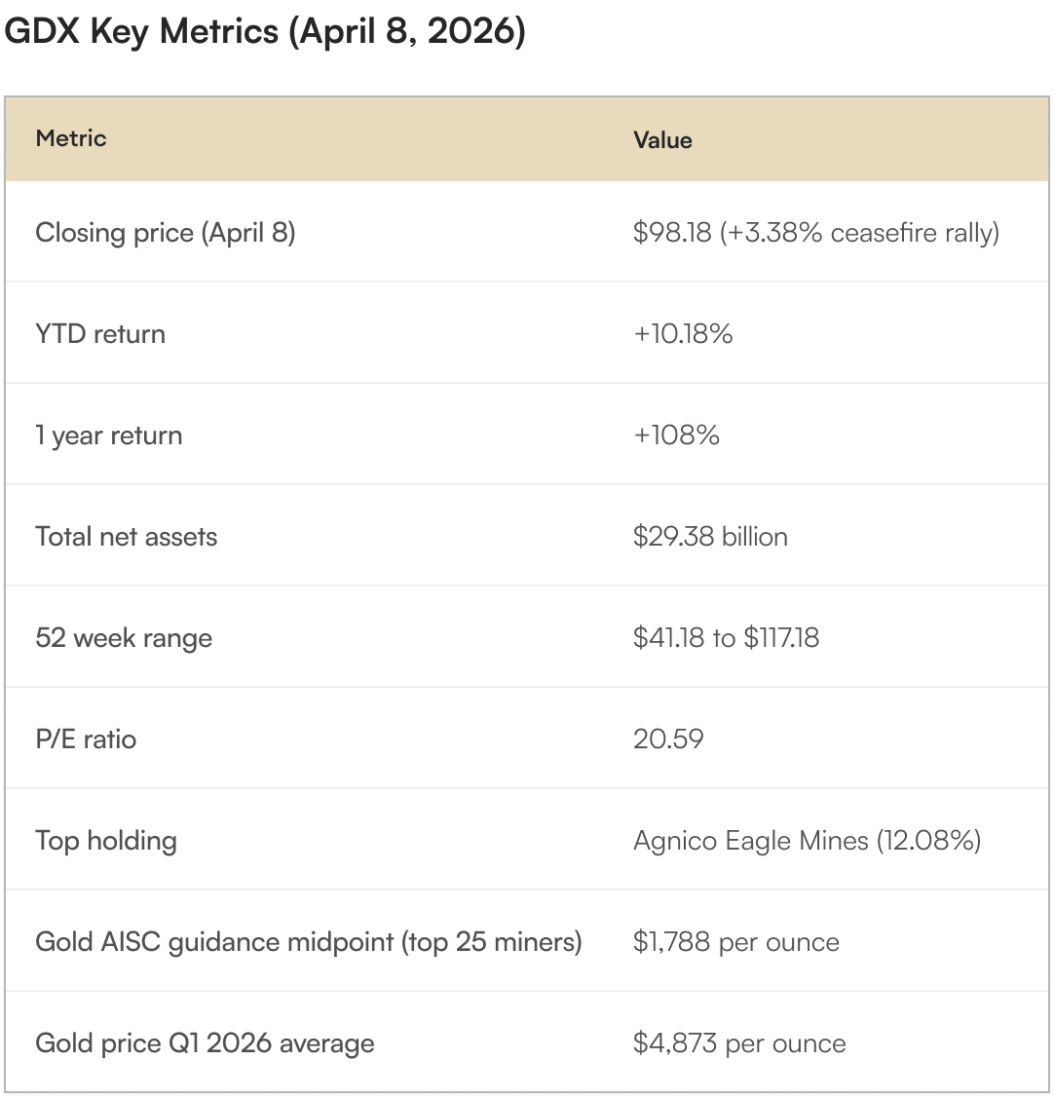Select Agnico Eagle Mines (12.08%) cell
Image resolution: width=1054 pixels, height=1099 pixels.
click(807, 841)
